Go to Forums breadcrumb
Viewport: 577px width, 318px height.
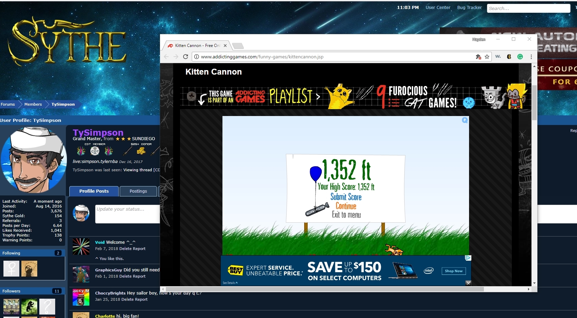point(8,104)
